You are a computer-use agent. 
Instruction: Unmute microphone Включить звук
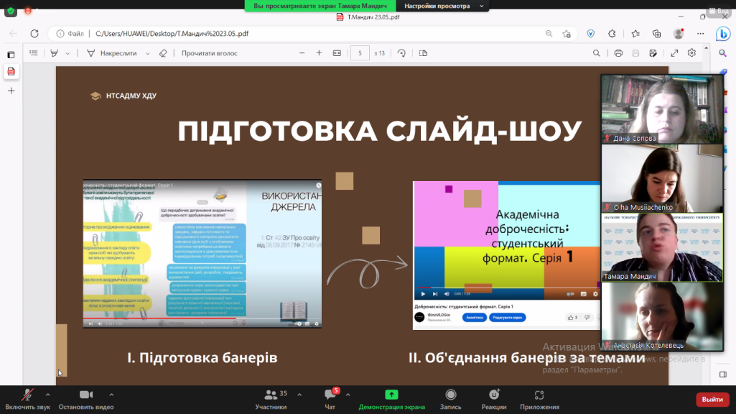pyautogui.click(x=27, y=400)
